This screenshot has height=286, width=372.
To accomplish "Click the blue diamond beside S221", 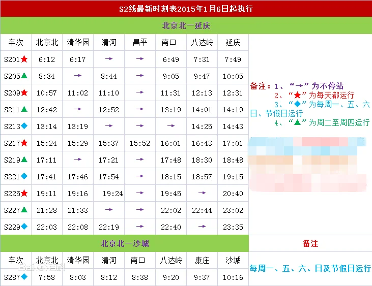I will coord(24,176).
